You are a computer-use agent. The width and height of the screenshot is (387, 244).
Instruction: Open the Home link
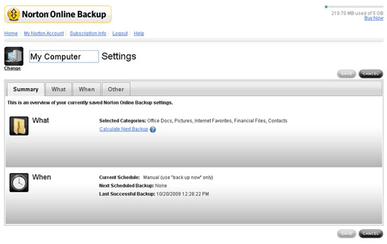point(11,33)
